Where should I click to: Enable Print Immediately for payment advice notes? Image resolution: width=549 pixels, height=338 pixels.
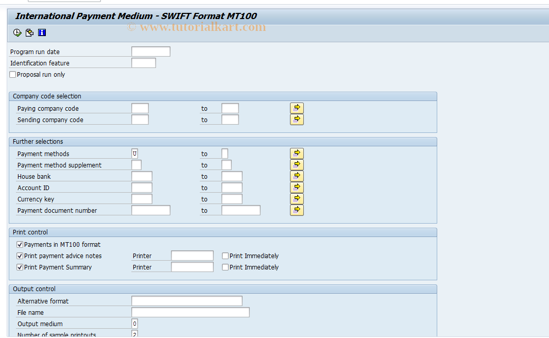(x=225, y=256)
